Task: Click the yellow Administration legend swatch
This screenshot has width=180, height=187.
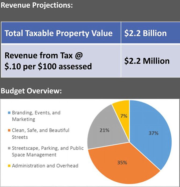Action: click(9, 166)
